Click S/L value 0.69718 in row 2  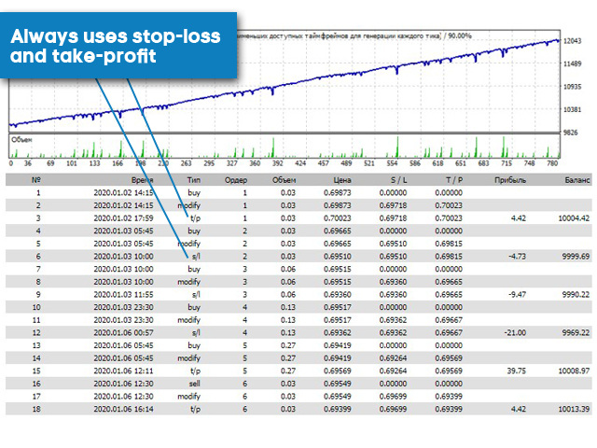click(x=393, y=205)
